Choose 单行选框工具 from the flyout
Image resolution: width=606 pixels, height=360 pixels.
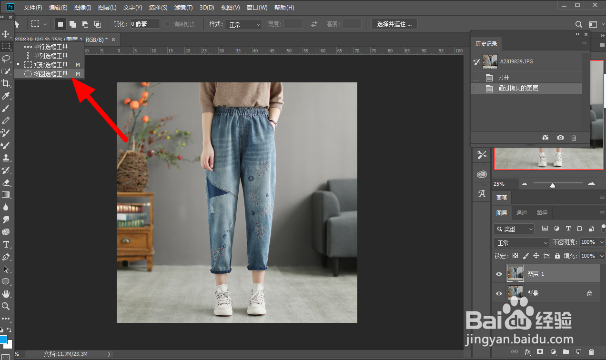(x=50, y=47)
